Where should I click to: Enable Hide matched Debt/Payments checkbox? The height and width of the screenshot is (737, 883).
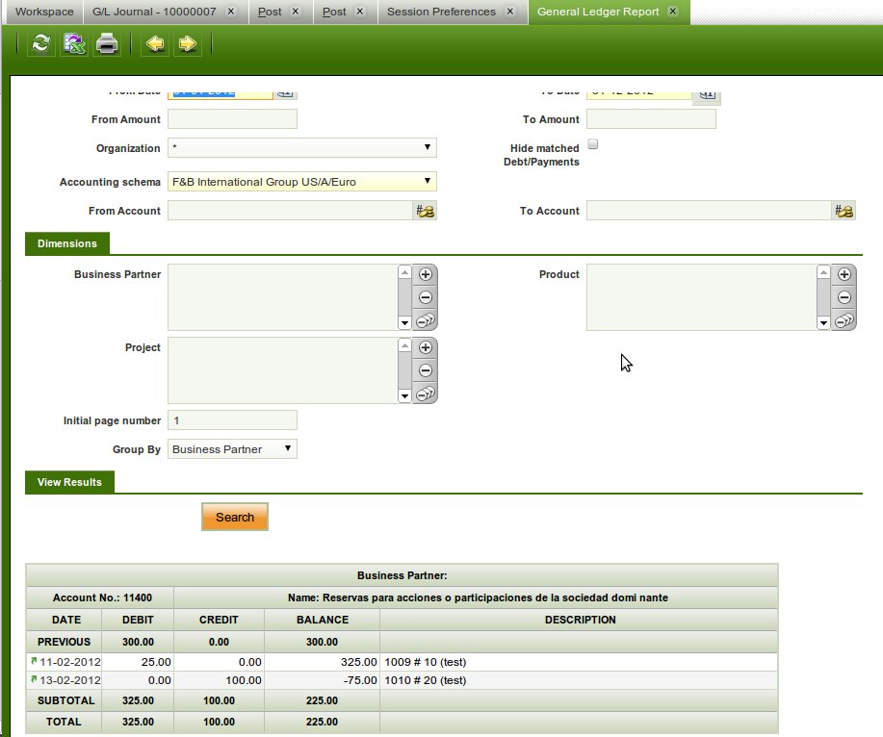593,144
